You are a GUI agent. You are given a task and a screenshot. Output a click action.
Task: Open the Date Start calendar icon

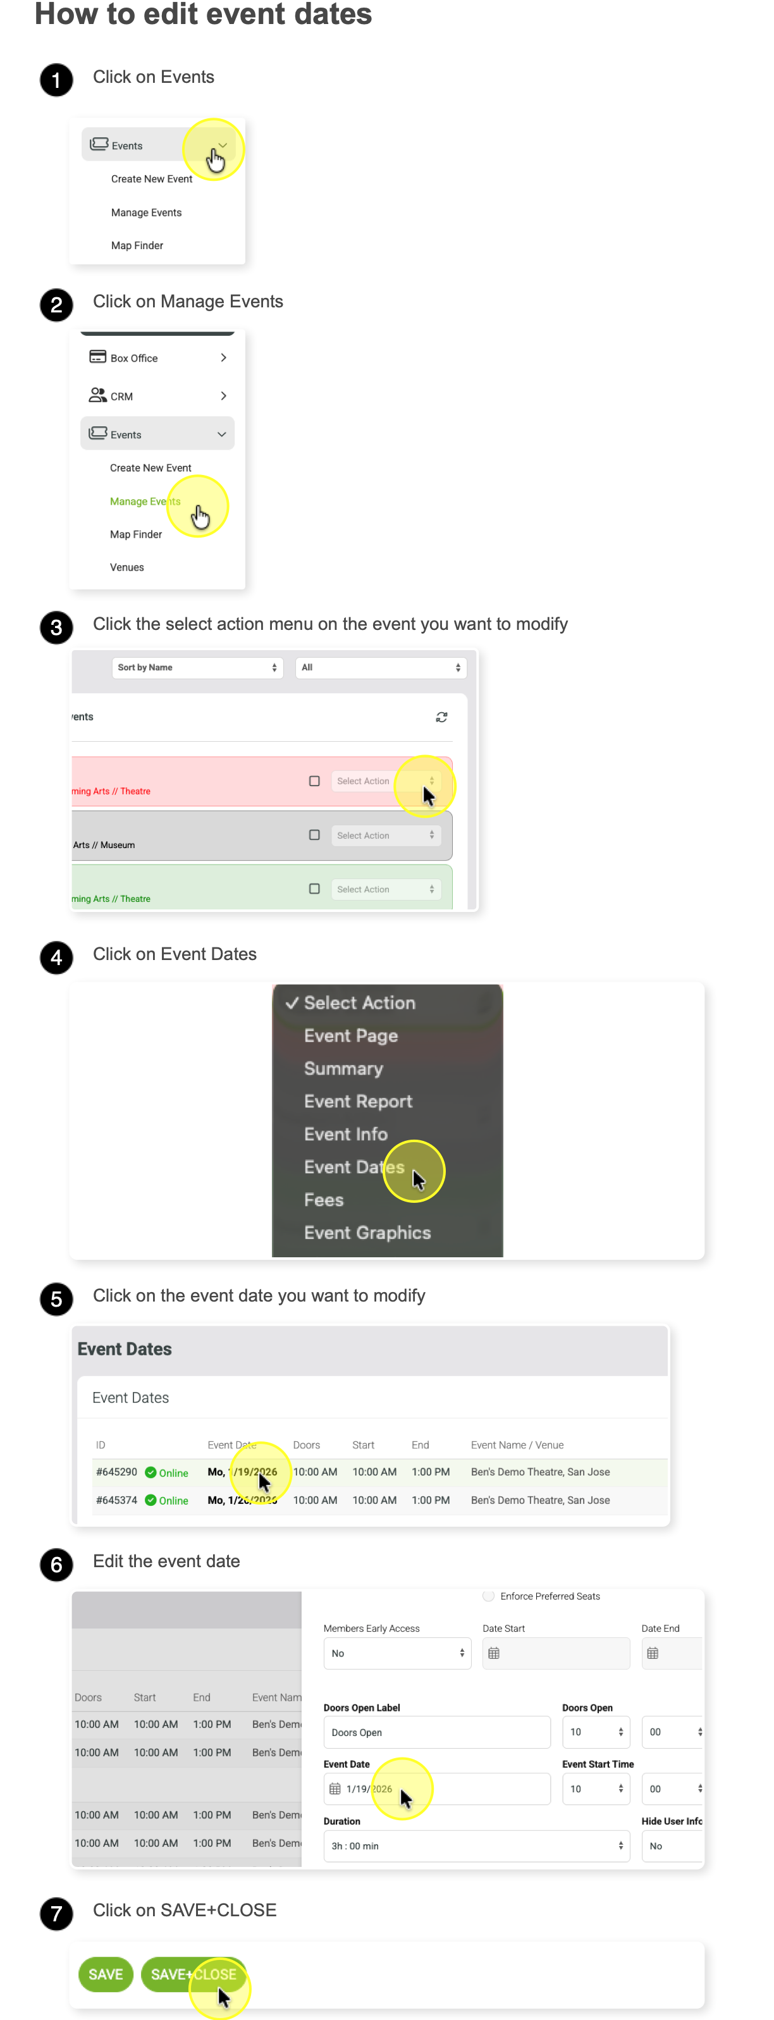(493, 1653)
